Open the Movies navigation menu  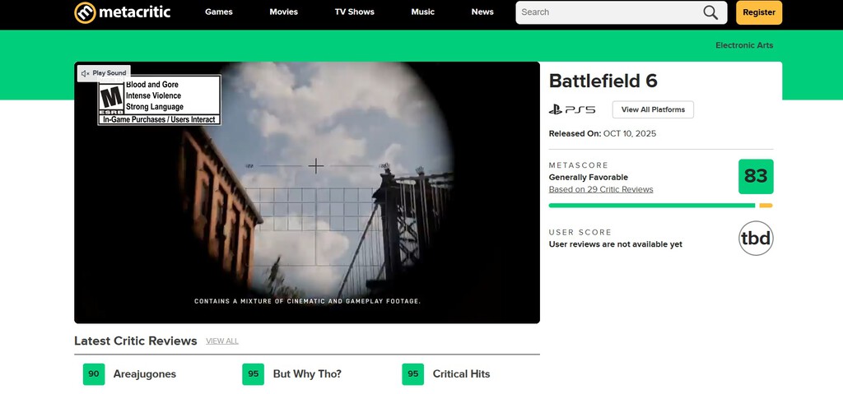click(x=283, y=12)
